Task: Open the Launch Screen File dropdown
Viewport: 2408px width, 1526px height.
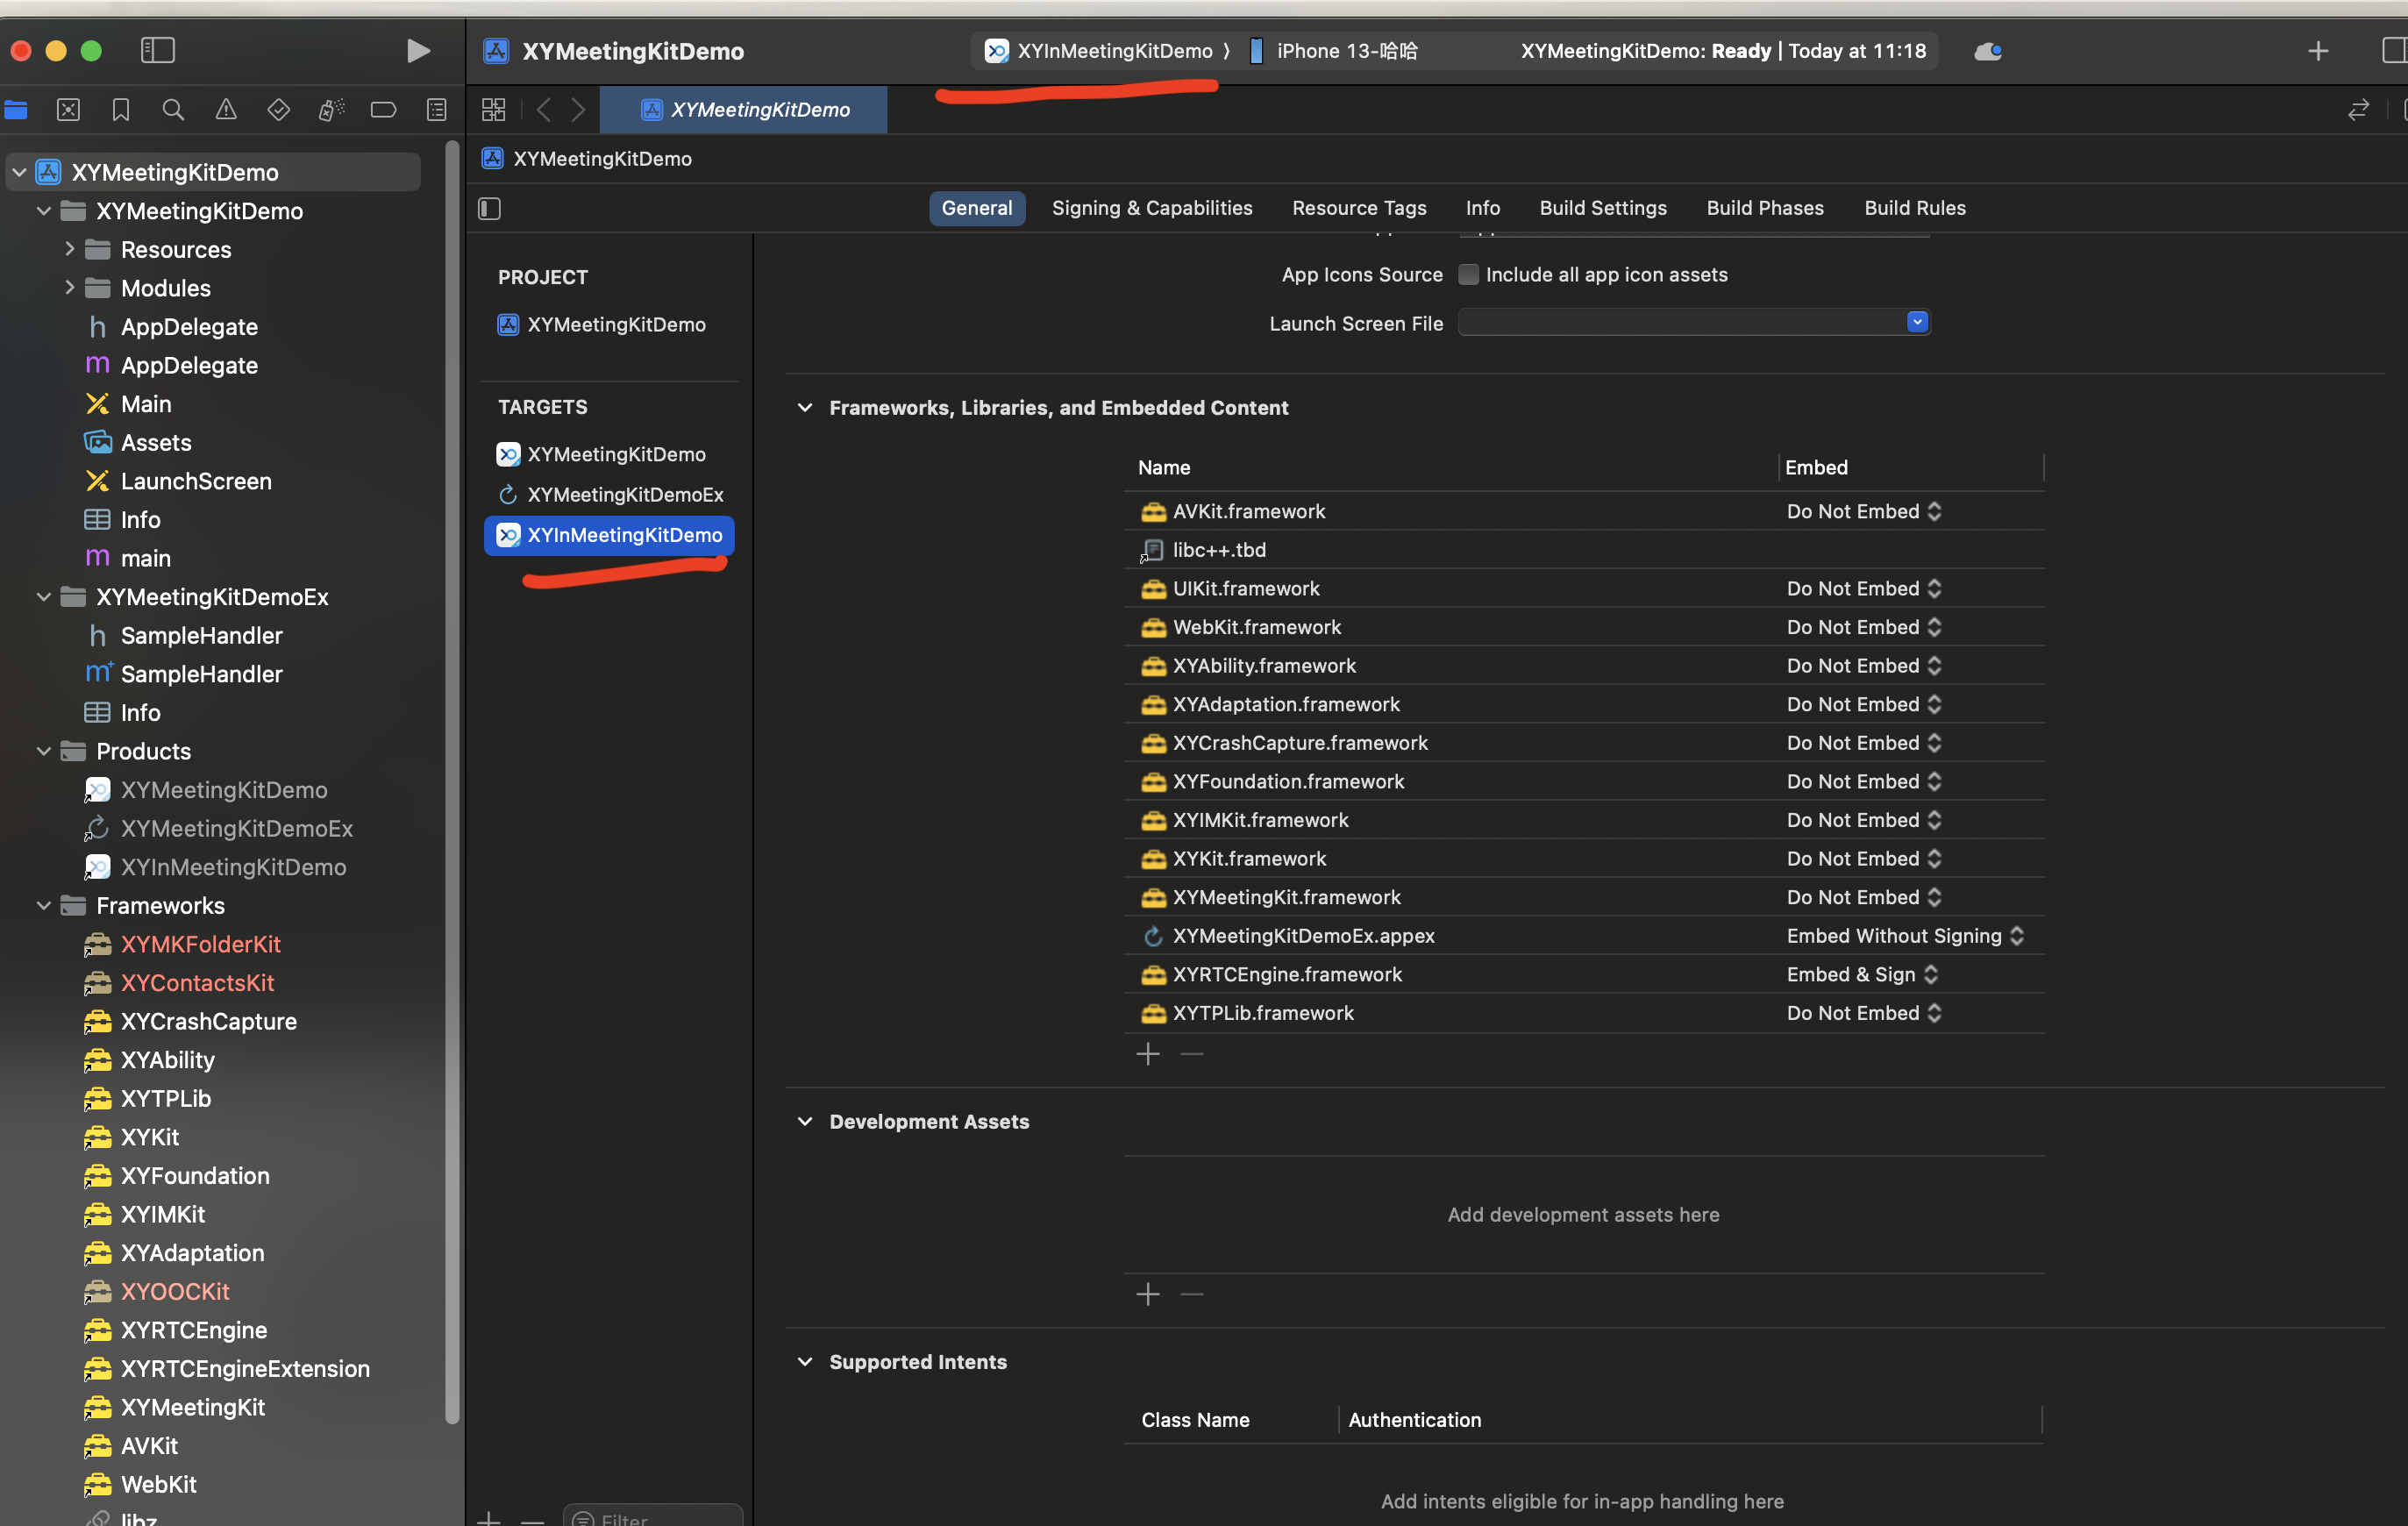Action: tap(1917, 322)
